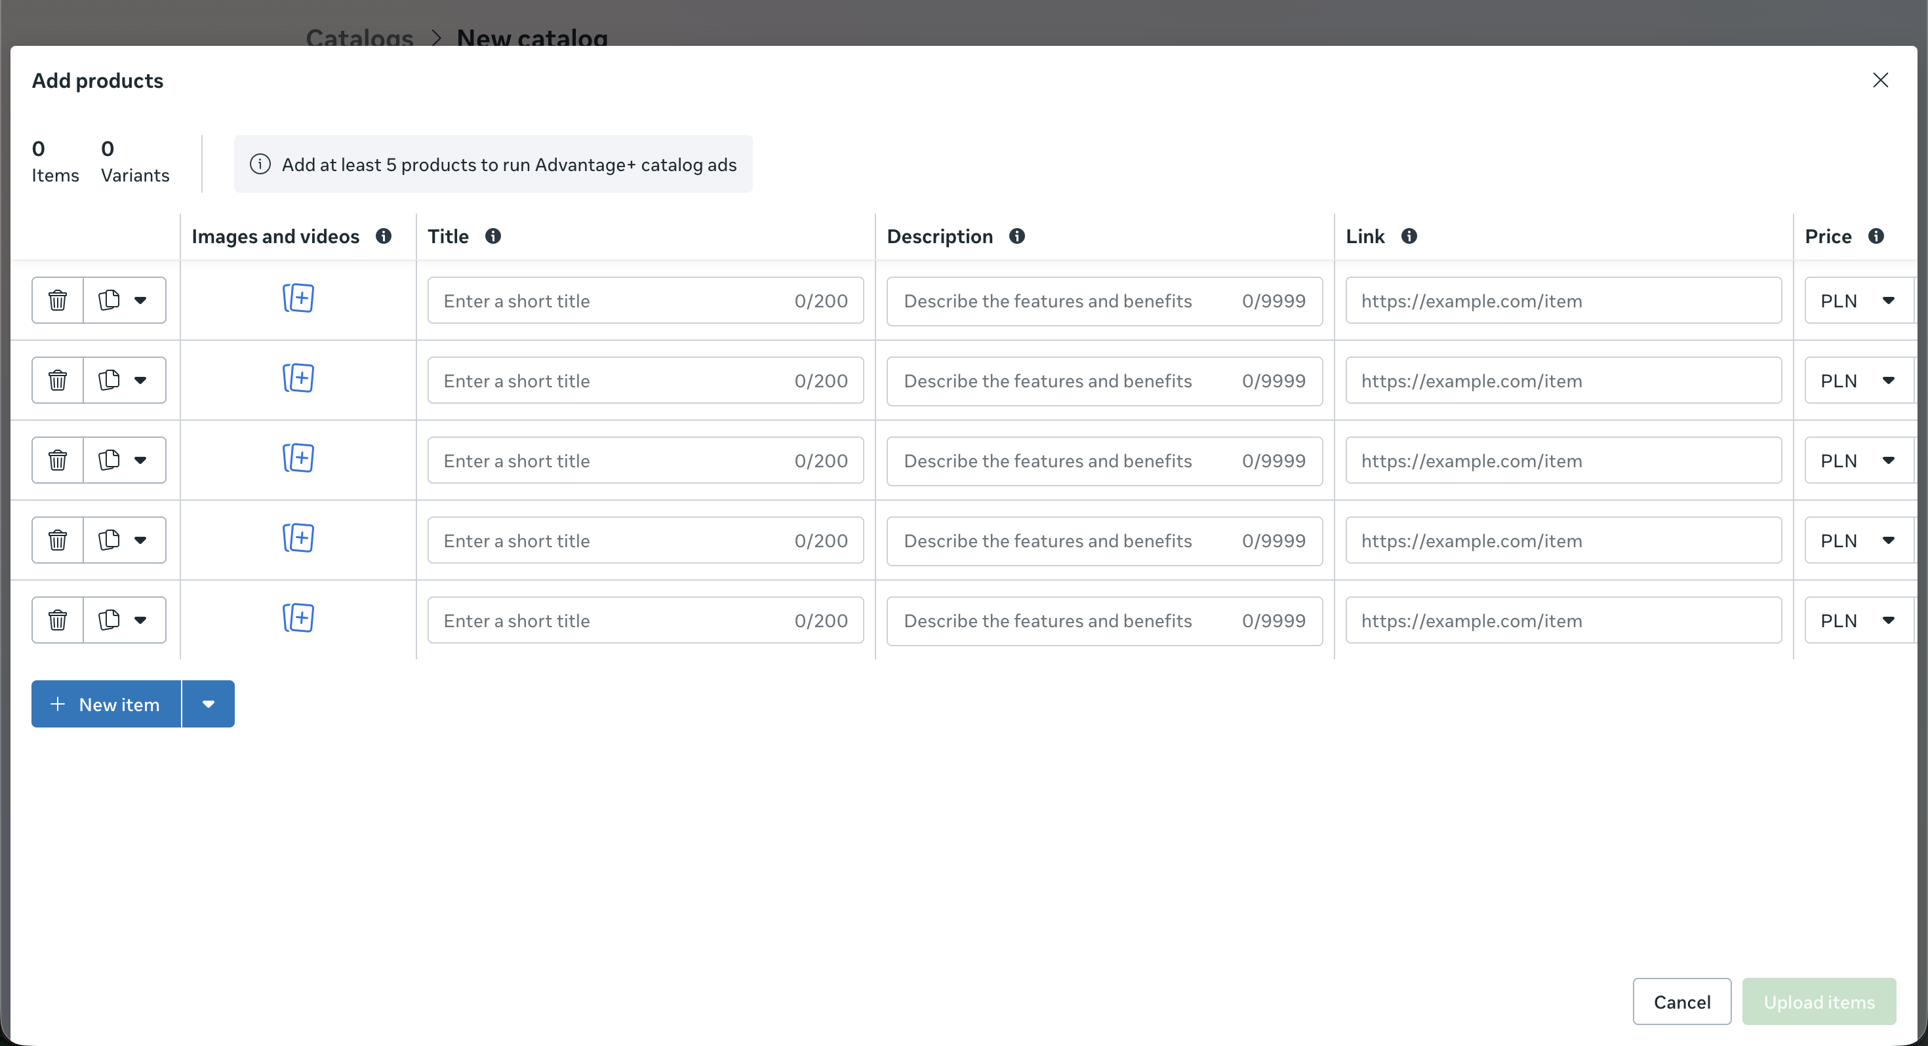Image resolution: width=1928 pixels, height=1046 pixels.
Task: Add image or video to fourth product
Action: click(298, 539)
